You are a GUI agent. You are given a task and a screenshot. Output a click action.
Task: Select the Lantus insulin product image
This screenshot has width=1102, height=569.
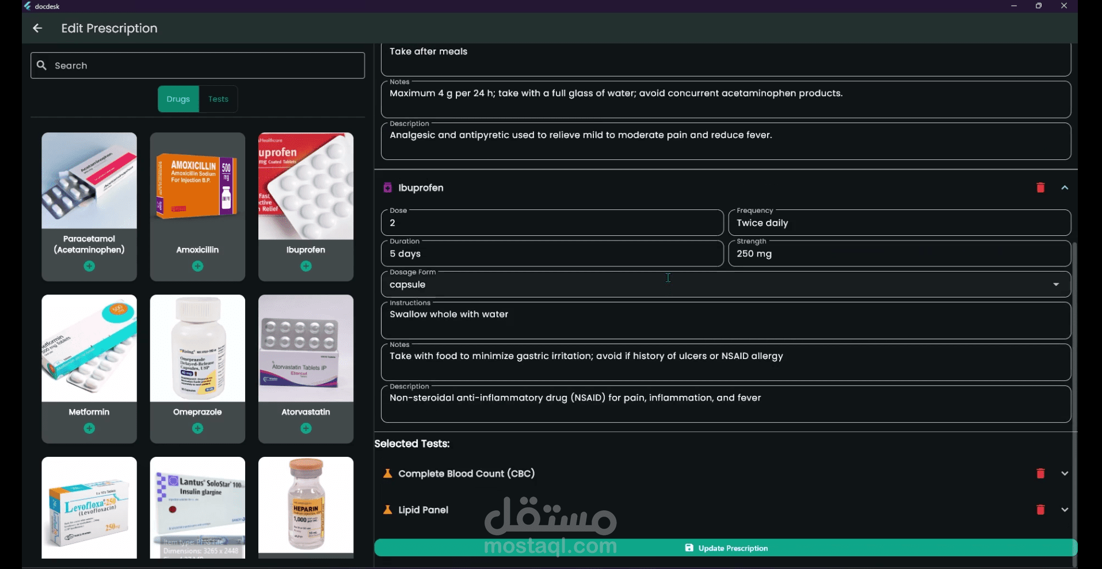pyautogui.click(x=197, y=507)
